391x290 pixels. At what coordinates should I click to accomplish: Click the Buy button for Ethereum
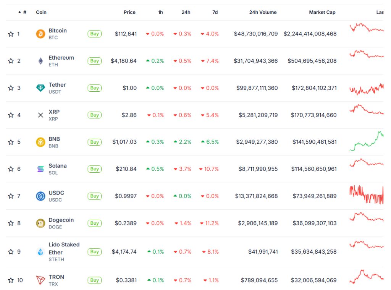point(95,61)
